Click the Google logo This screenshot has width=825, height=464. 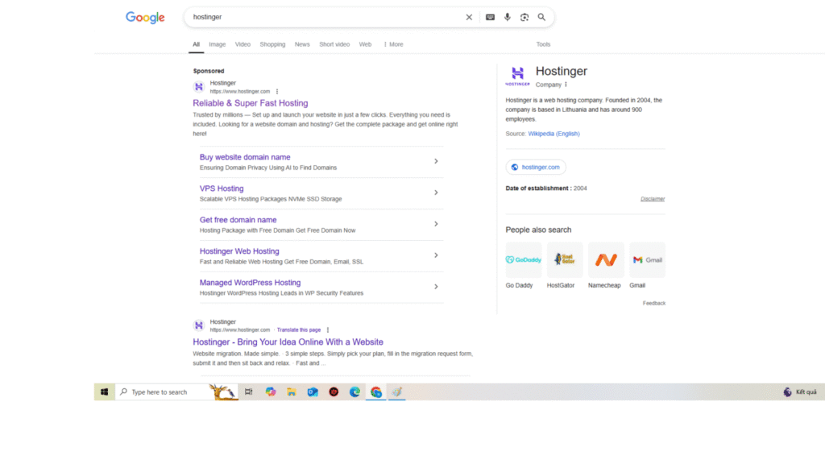145,18
